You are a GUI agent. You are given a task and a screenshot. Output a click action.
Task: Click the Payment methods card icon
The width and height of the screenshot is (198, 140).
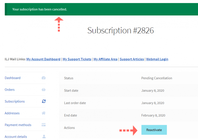[44, 125]
